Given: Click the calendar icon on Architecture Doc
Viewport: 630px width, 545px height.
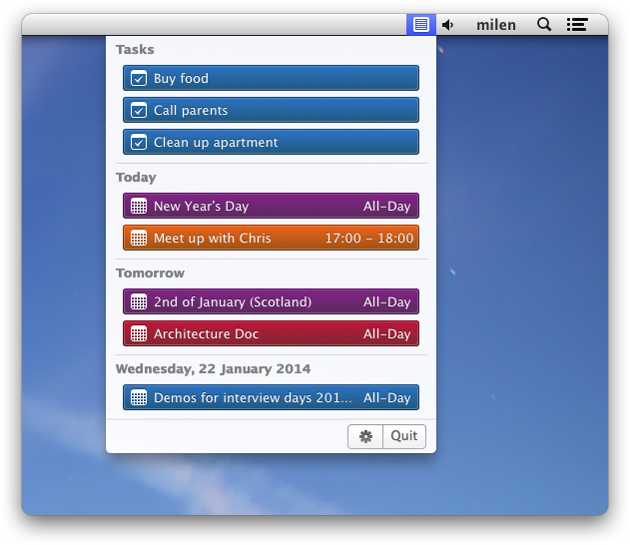Looking at the screenshot, I should point(139,333).
